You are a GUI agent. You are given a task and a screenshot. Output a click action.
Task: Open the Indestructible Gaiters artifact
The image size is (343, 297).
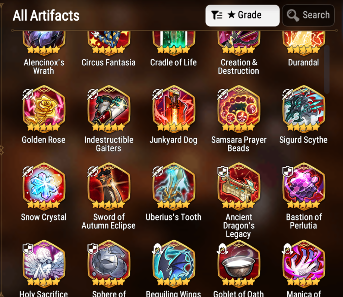108,109
